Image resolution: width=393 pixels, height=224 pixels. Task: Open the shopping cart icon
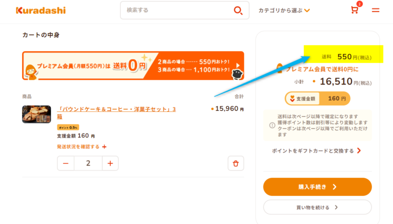(355, 10)
